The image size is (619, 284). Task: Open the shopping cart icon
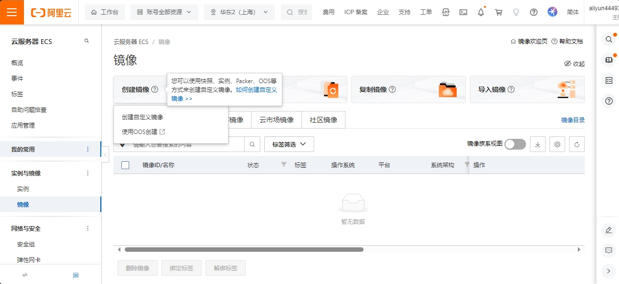click(x=499, y=12)
